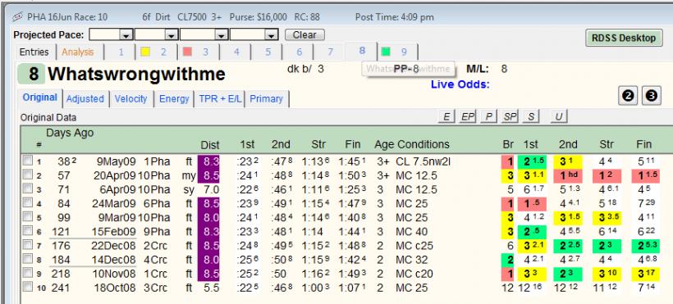
Task: Open RDSS Desktop button
Action: (x=624, y=38)
